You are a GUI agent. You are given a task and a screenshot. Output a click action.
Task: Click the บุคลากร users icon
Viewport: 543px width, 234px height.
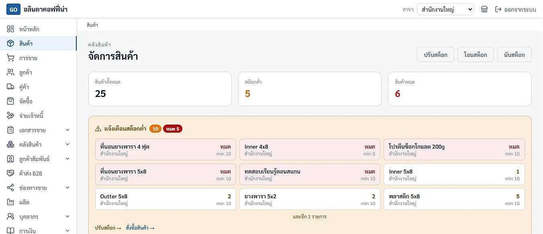pyautogui.click(x=10, y=217)
